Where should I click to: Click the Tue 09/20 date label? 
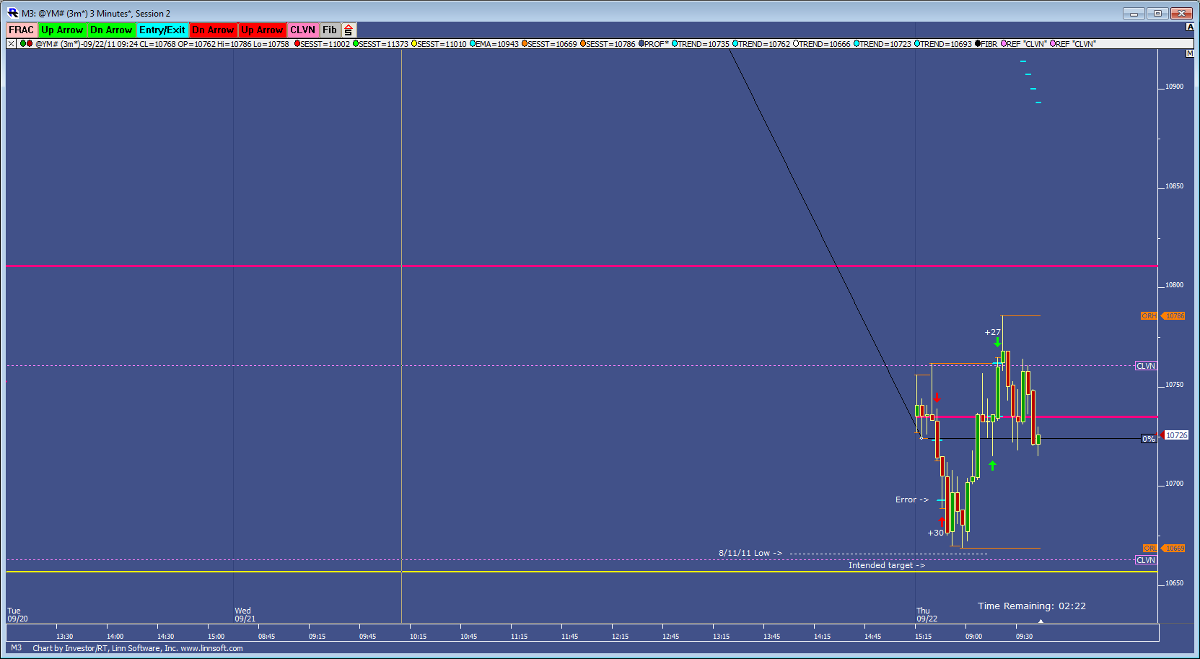coord(17,615)
